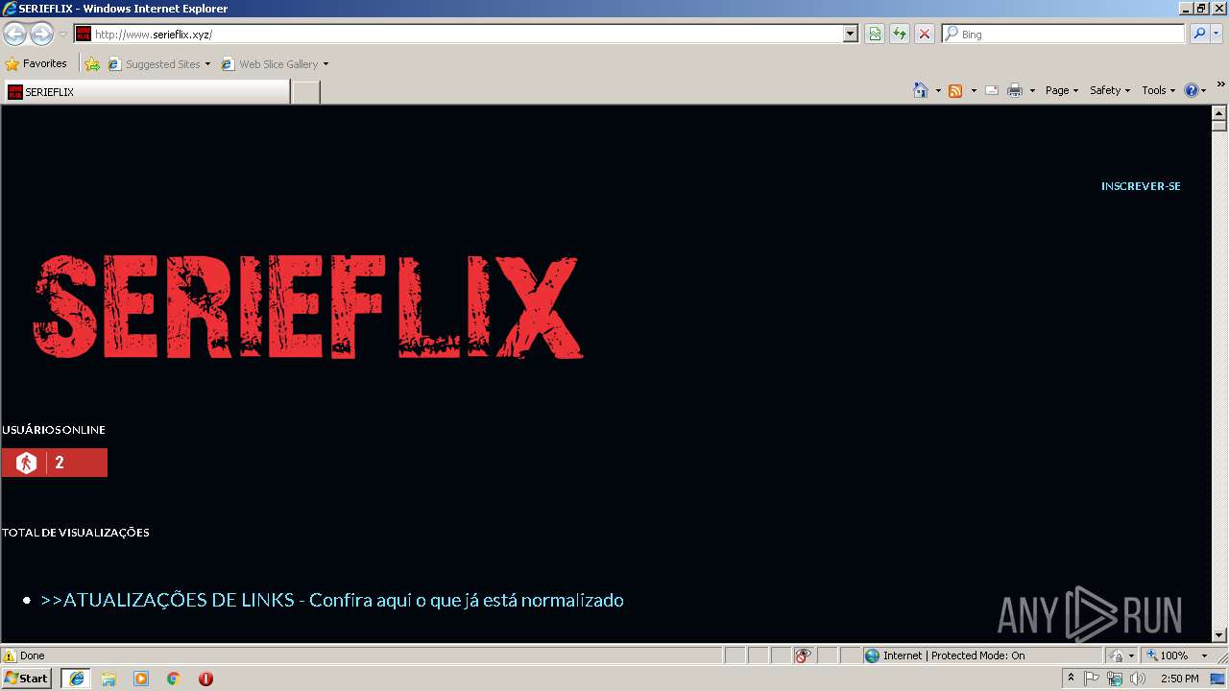Click the Print icon
Screen dimensions: 1229x691
pos(1015,90)
